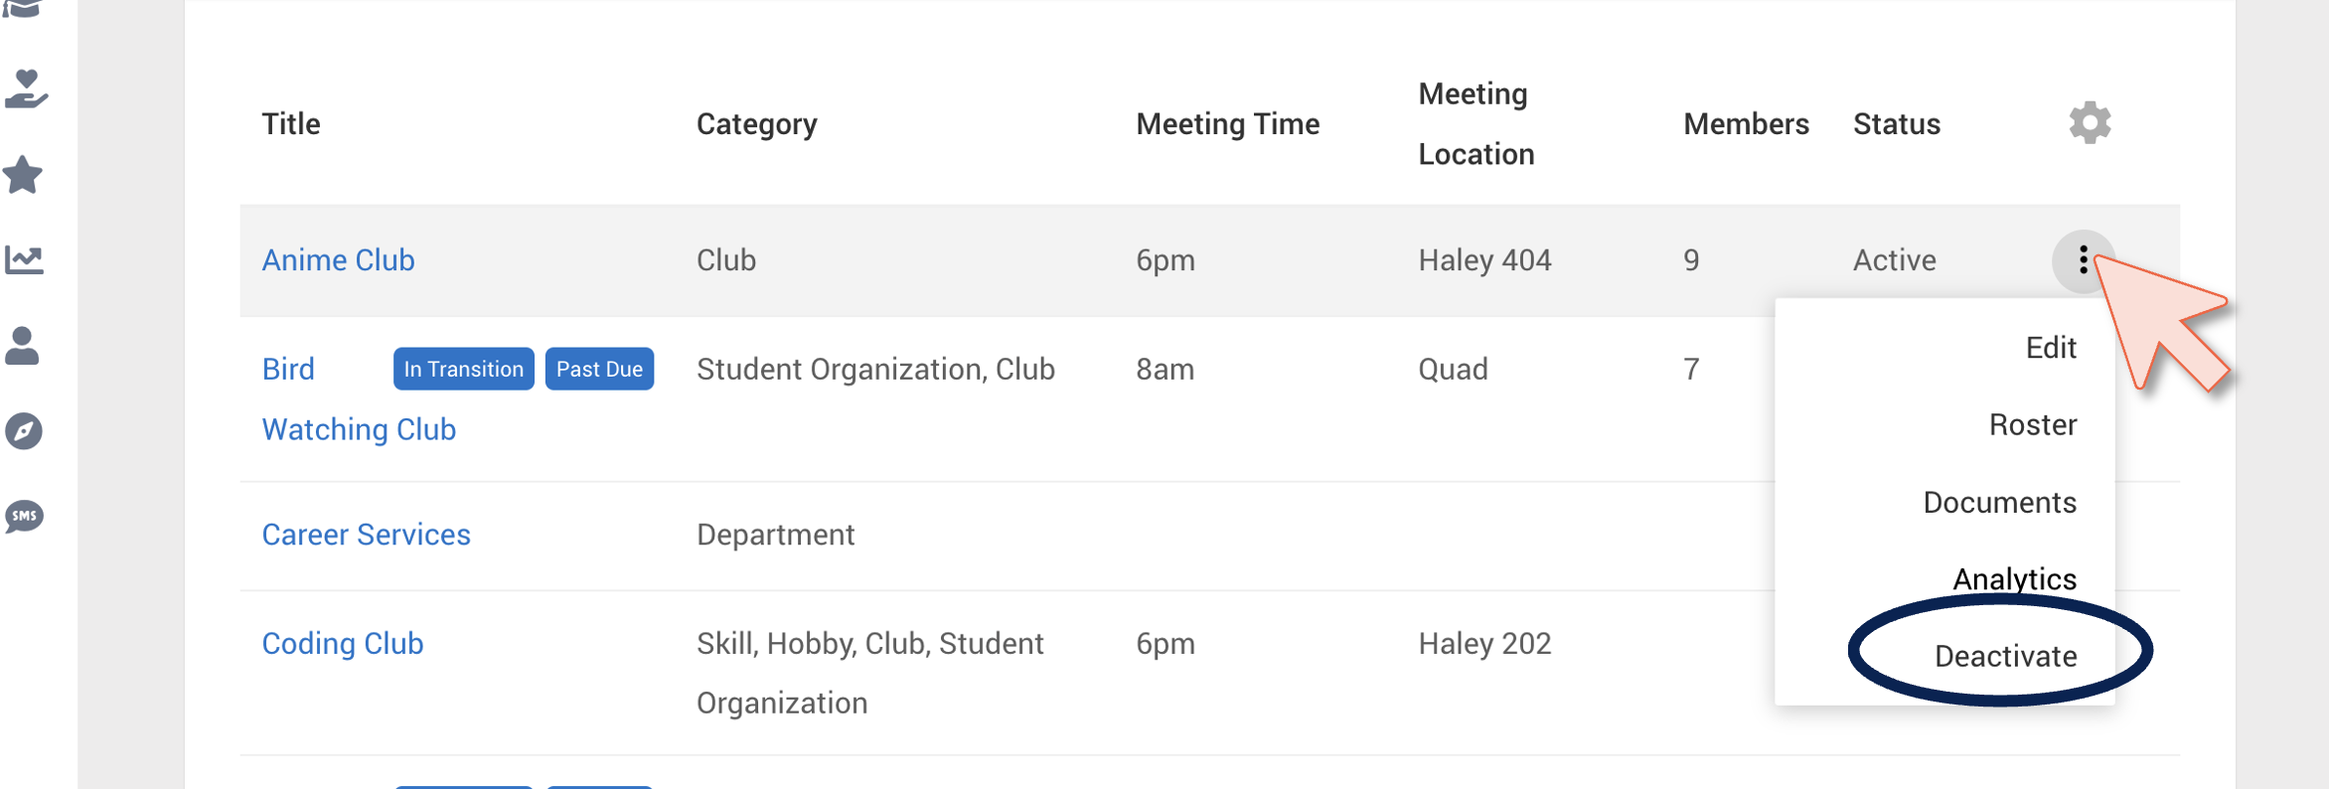2329x789 pixels.
Task: Click the In Transition badge
Action: pyautogui.click(x=463, y=370)
